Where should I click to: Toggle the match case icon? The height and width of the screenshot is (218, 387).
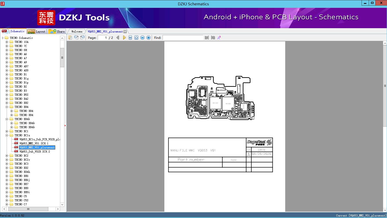point(219,38)
